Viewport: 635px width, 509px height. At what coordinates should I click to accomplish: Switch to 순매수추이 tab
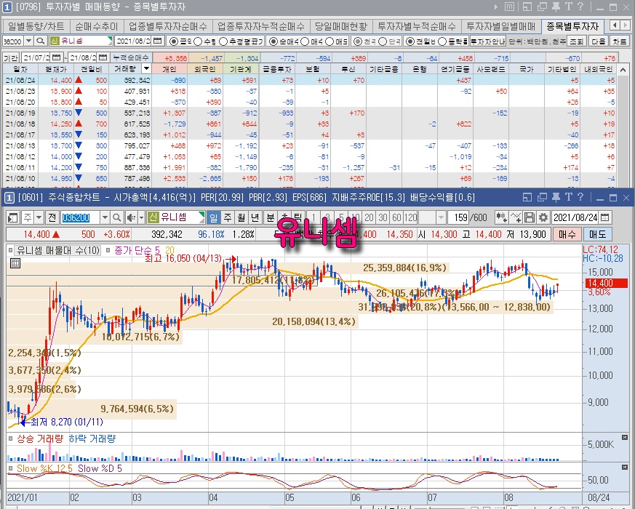click(x=97, y=26)
